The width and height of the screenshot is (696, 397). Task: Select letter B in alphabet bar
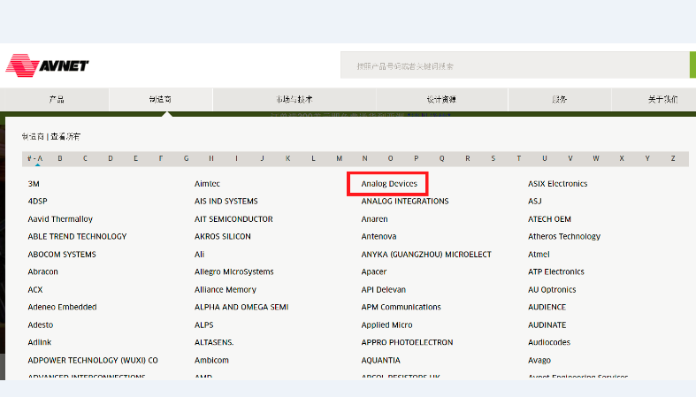click(x=60, y=158)
